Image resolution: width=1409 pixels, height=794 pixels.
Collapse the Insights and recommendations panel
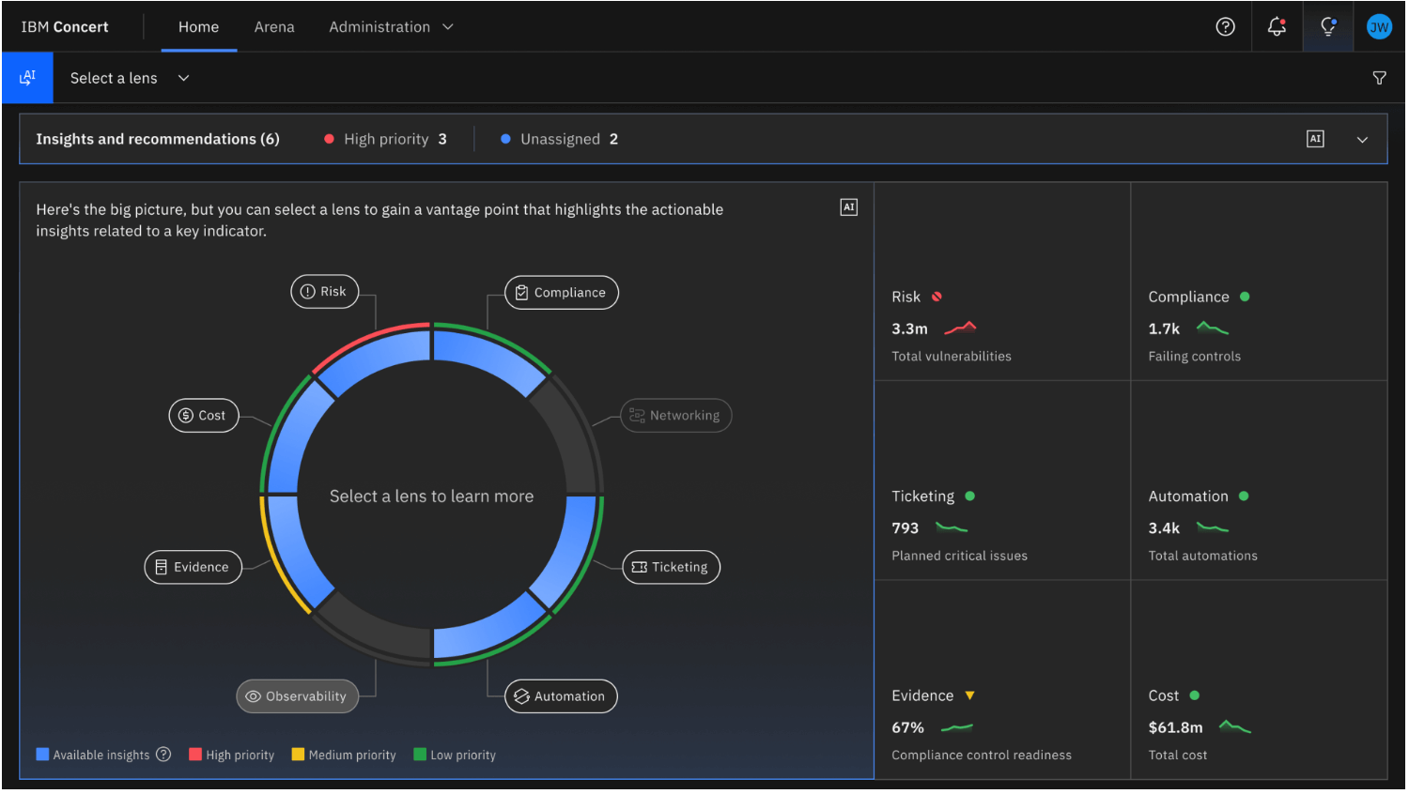click(x=1362, y=138)
